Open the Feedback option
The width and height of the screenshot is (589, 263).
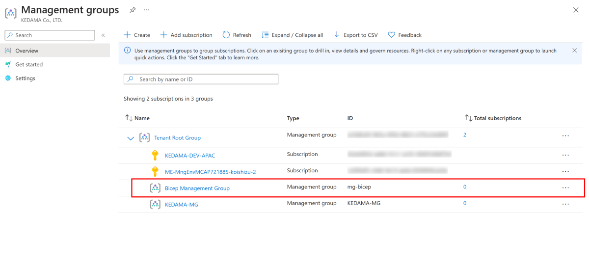[405, 35]
